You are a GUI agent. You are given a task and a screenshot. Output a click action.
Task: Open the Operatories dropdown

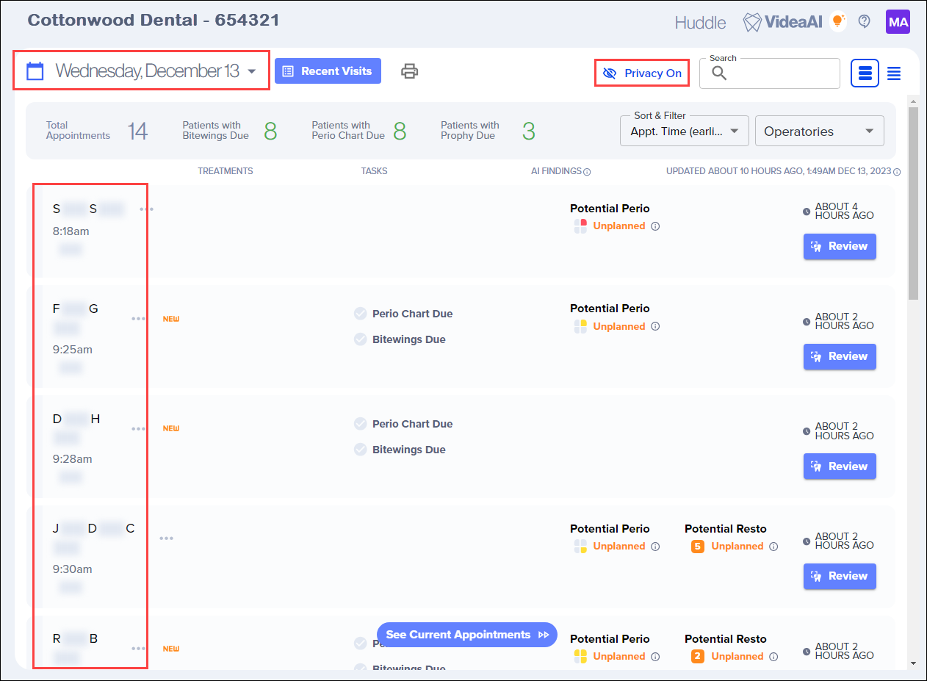pos(819,131)
